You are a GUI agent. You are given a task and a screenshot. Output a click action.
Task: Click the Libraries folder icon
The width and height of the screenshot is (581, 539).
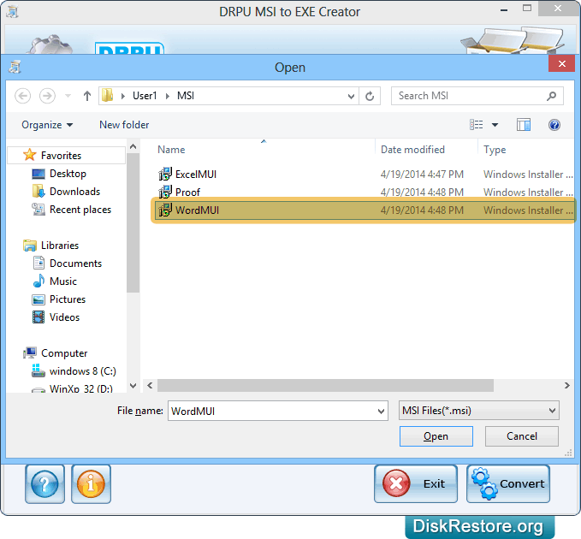pyautogui.click(x=30, y=246)
